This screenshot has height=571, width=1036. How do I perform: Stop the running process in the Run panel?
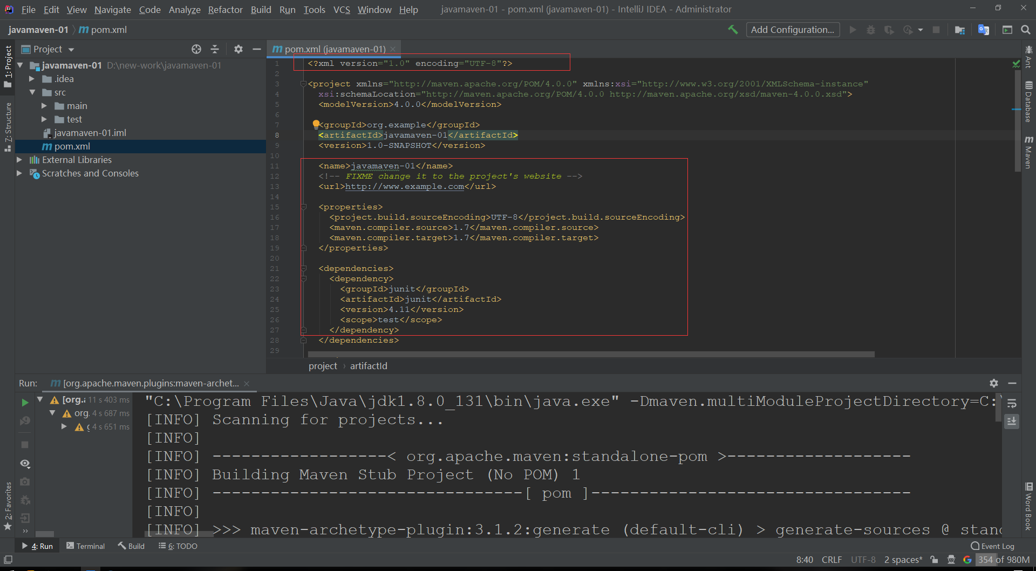(x=24, y=444)
